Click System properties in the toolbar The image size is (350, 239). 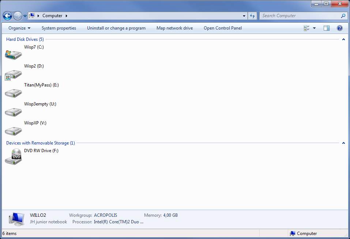click(59, 28)
